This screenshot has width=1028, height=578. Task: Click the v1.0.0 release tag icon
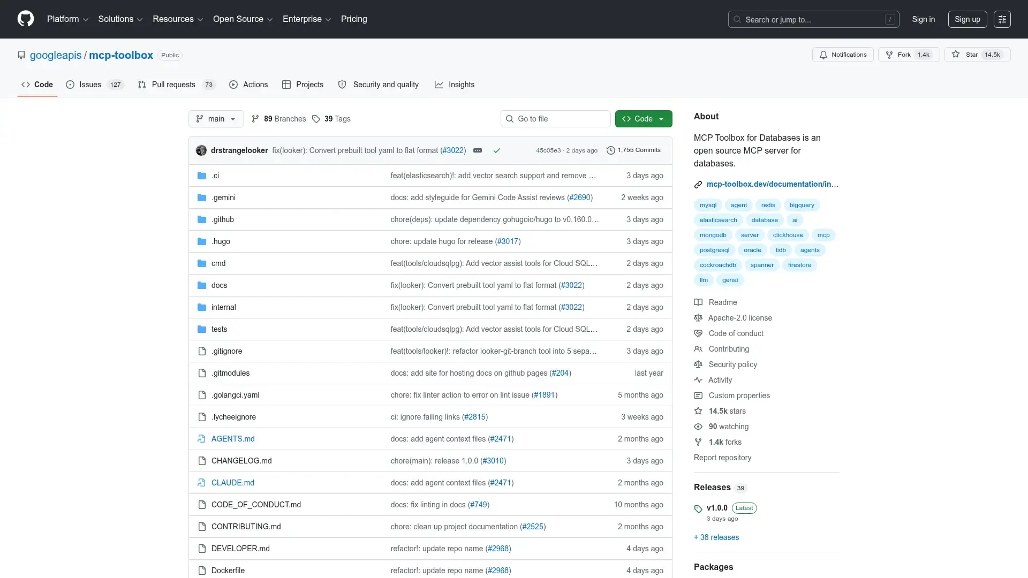698,509
